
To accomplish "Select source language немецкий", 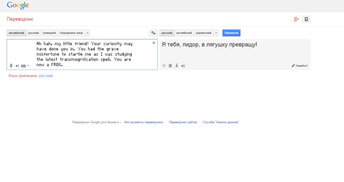I will (x=49, y=33).
